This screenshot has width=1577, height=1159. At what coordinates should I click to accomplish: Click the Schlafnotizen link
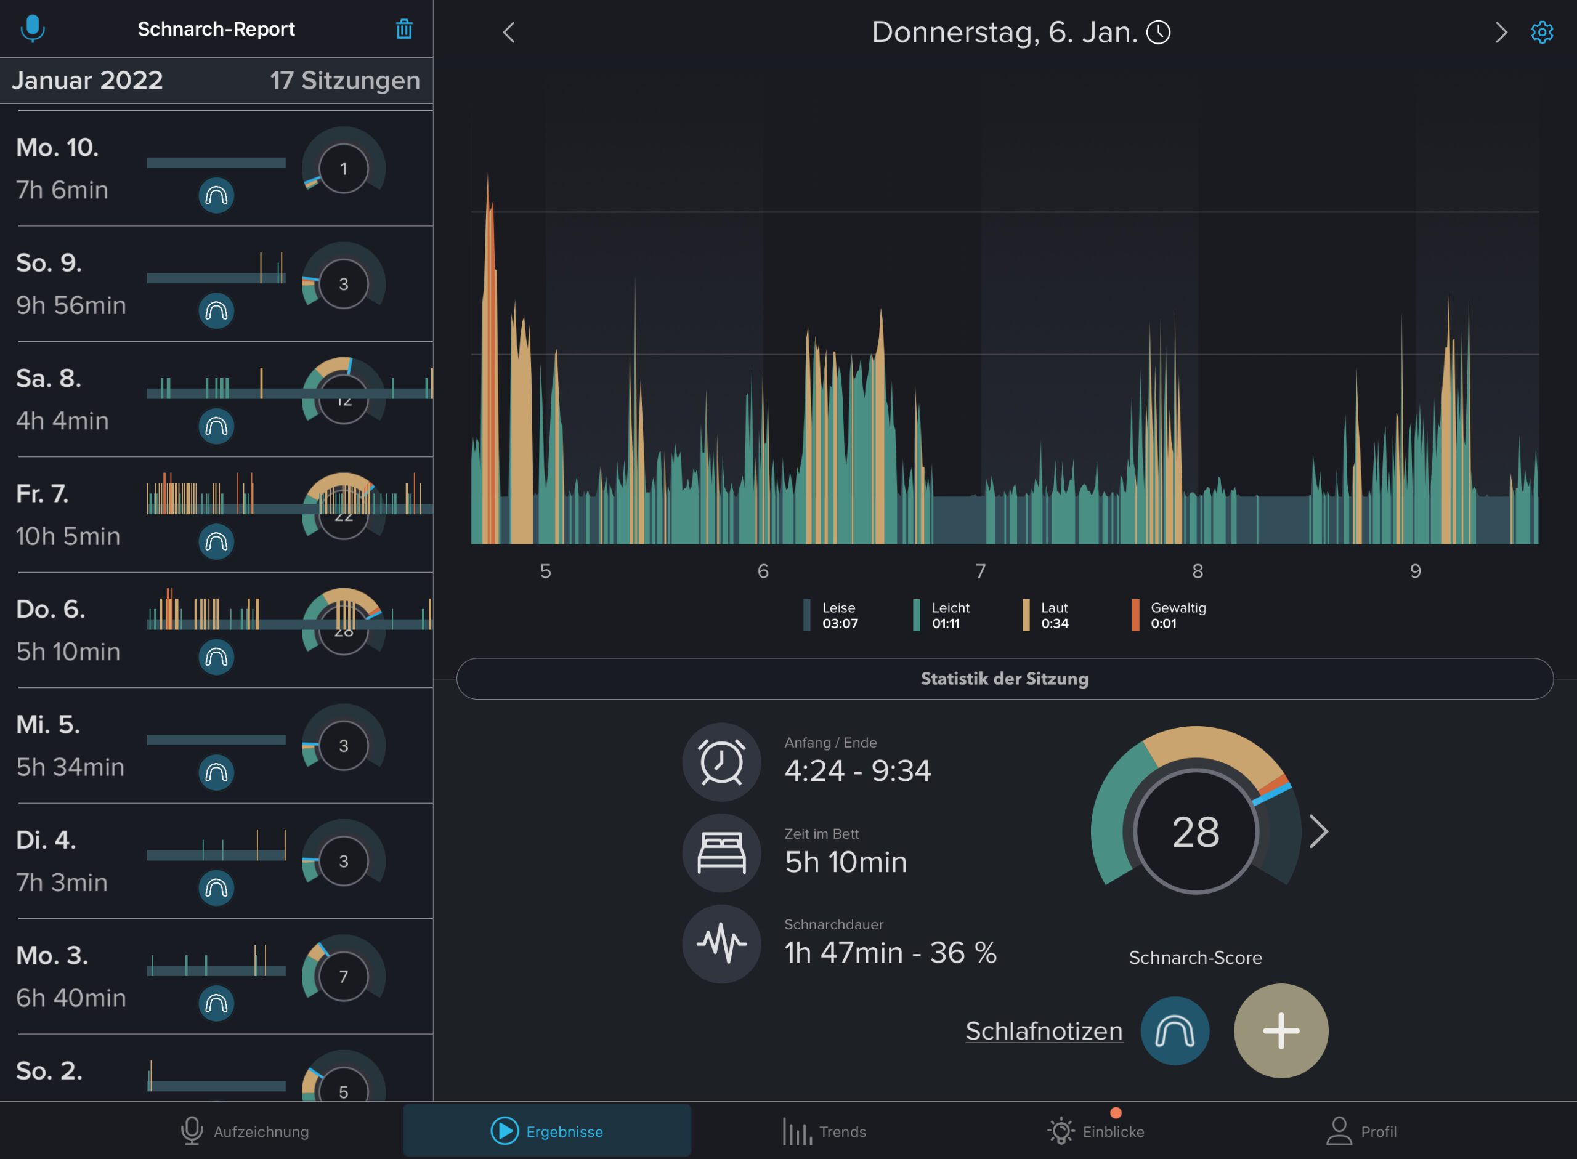[1044, 1031]
